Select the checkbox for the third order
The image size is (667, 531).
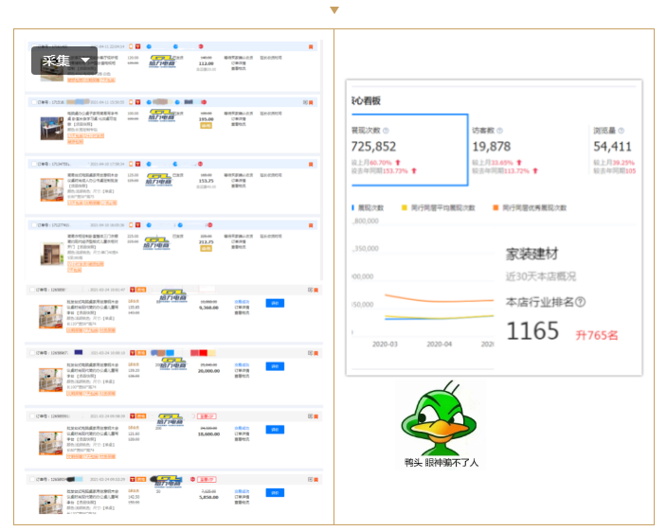click(34, 165)
